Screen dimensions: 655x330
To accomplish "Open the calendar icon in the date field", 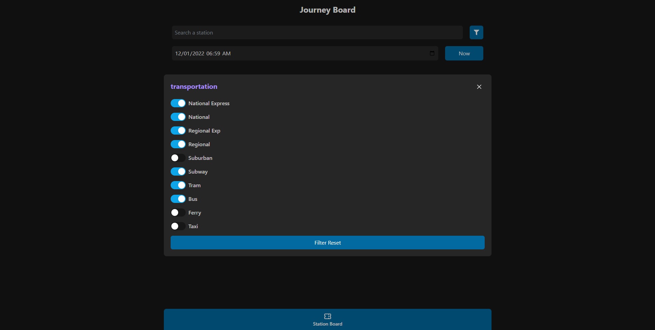I will (431, 53).
